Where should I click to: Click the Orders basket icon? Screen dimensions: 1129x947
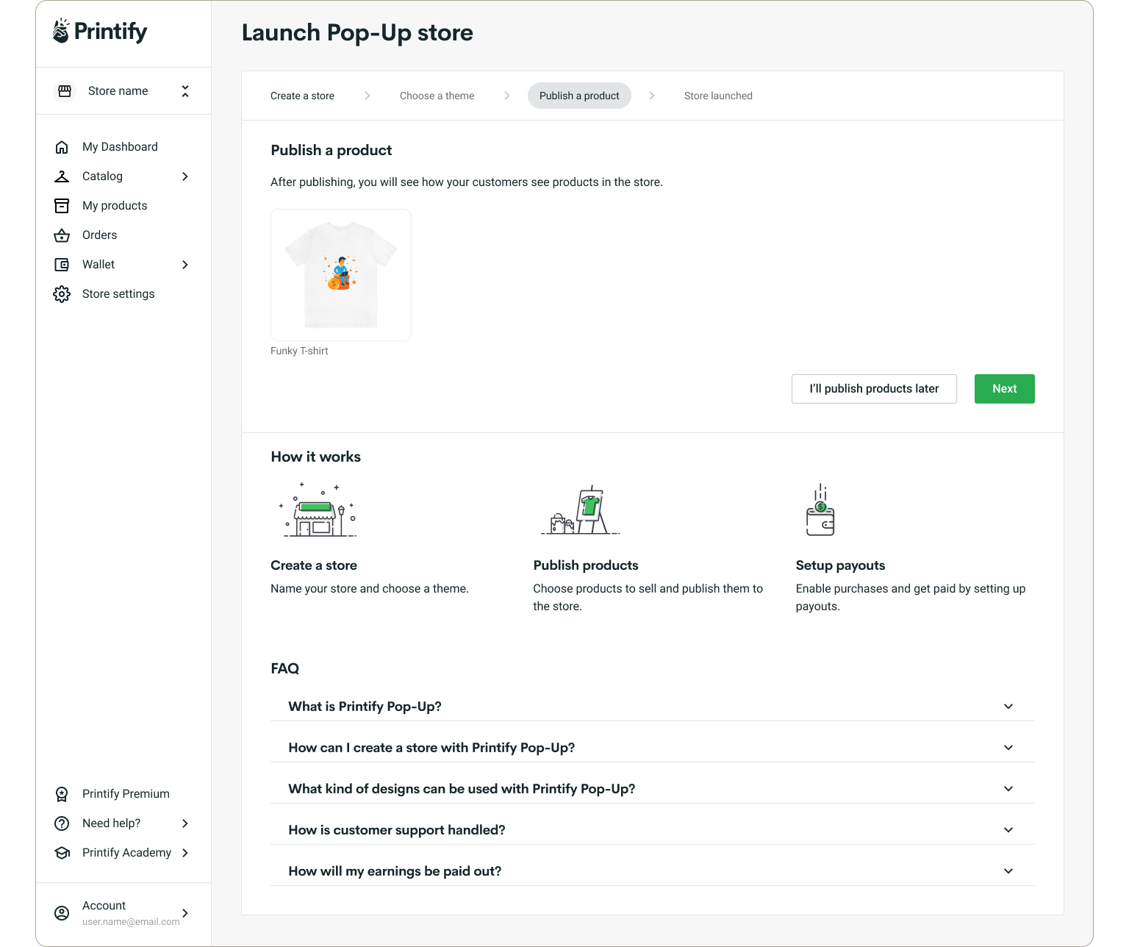coord(62,235)
